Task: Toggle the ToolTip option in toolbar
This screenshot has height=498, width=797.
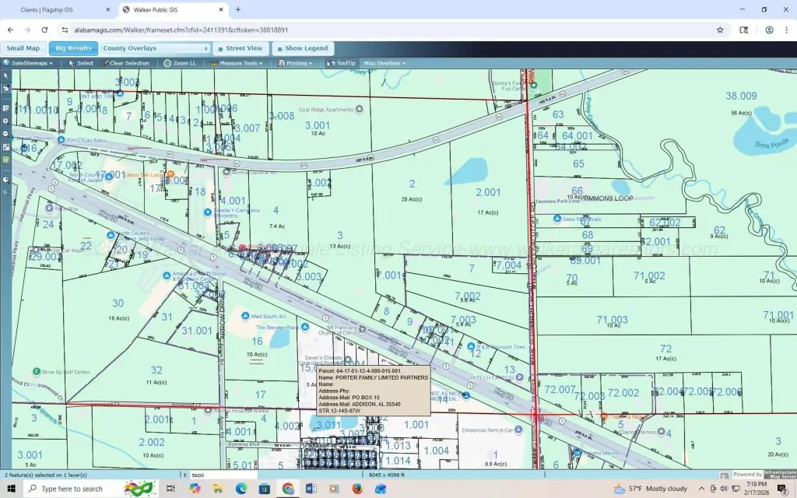Action: (x=342, y=63)
